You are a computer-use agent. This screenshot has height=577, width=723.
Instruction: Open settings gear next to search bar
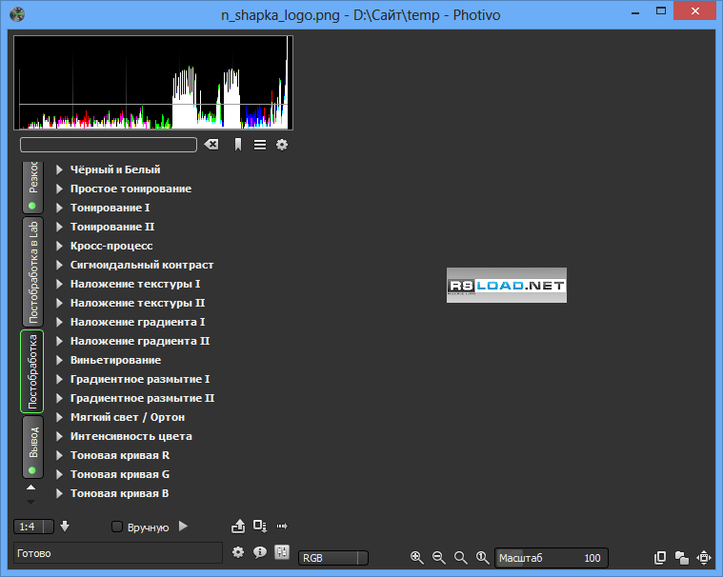coord(282,145)
